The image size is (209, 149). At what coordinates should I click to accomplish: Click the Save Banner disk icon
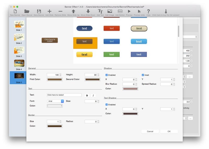(x=39, y=11)
